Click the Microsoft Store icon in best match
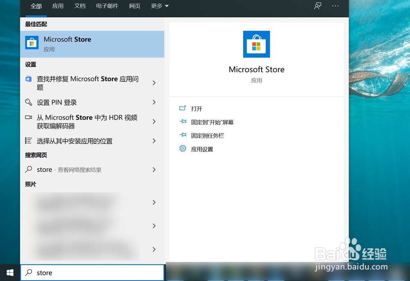This screenshot has width=410, height=281. tap(32, 42)
